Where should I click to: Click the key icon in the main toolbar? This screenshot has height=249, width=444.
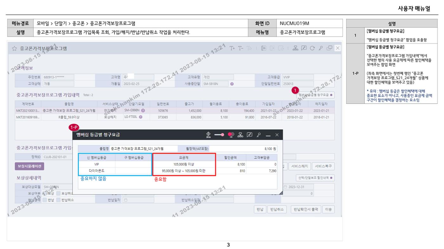pyautogui.click(x=320, y=48)
